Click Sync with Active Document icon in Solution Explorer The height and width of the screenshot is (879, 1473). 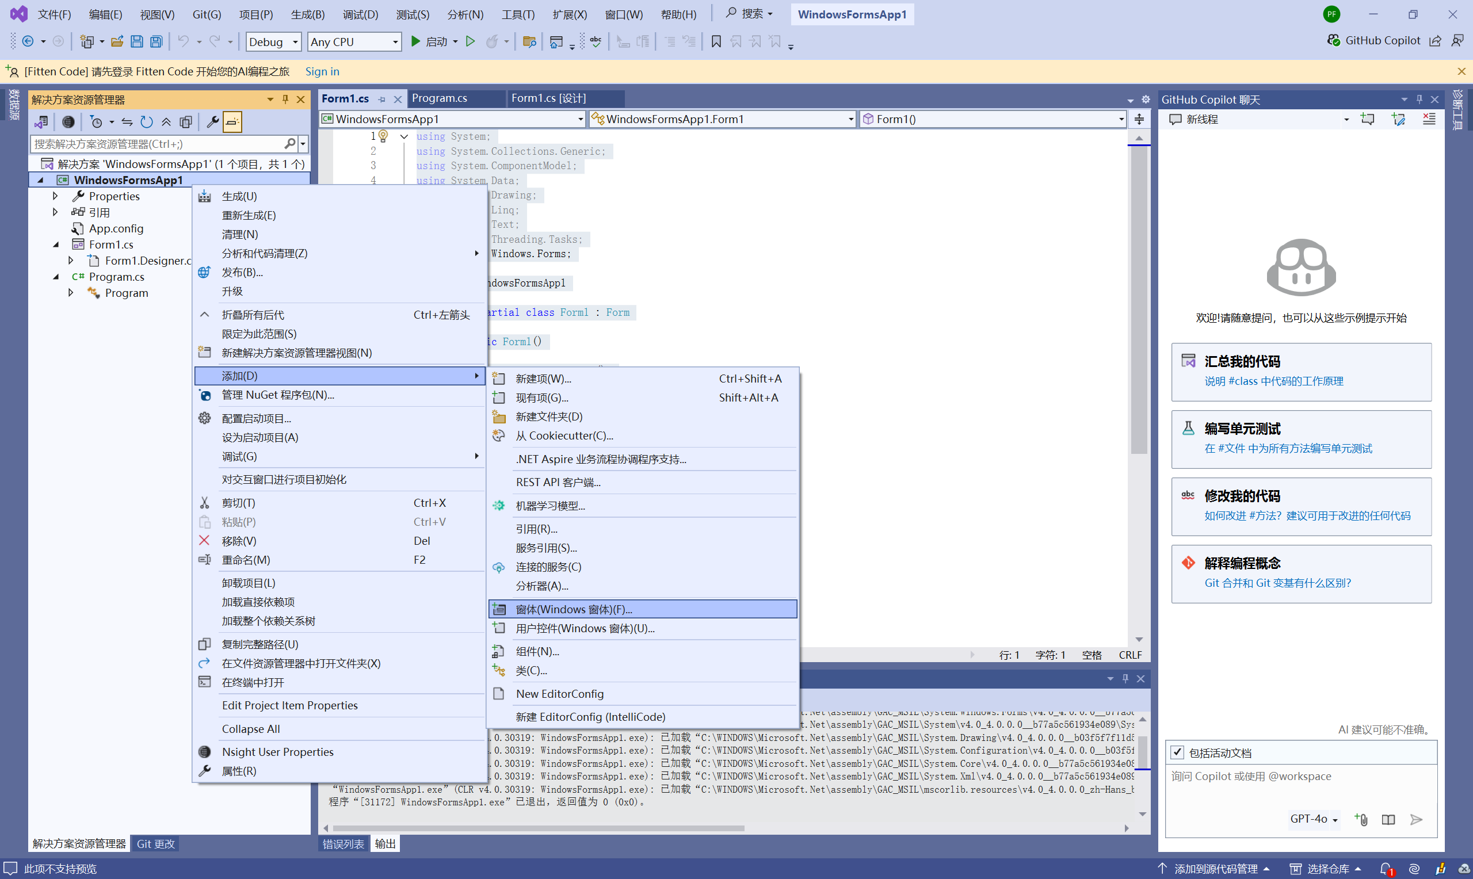(x=127, y=122)
